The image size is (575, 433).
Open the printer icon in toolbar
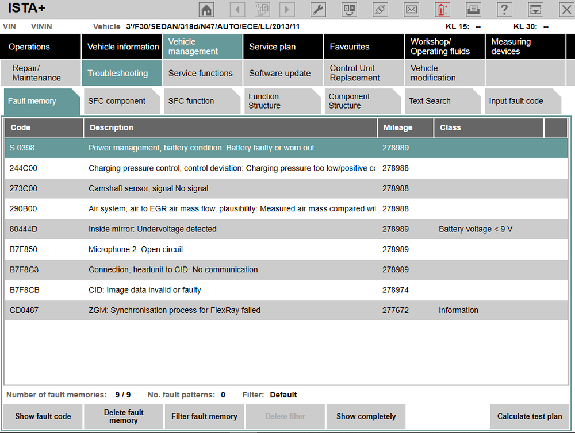(x=473, y=10)
